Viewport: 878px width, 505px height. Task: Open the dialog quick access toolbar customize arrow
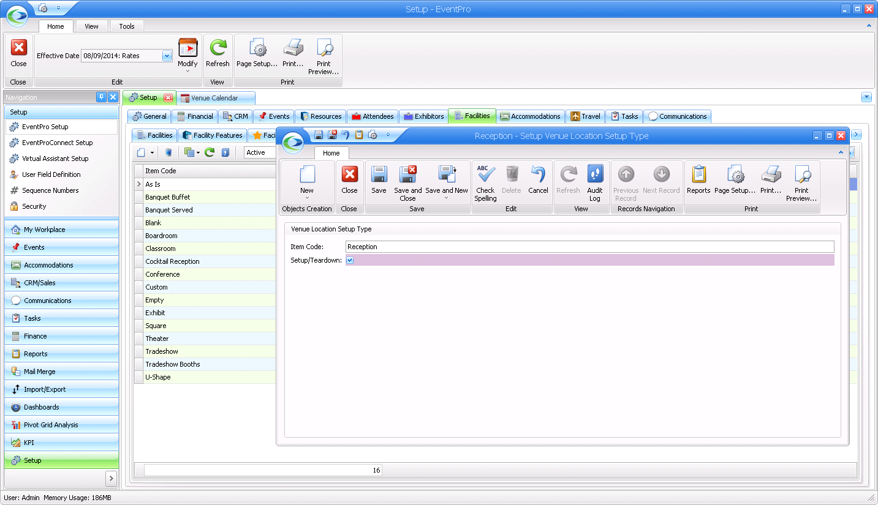387,135
